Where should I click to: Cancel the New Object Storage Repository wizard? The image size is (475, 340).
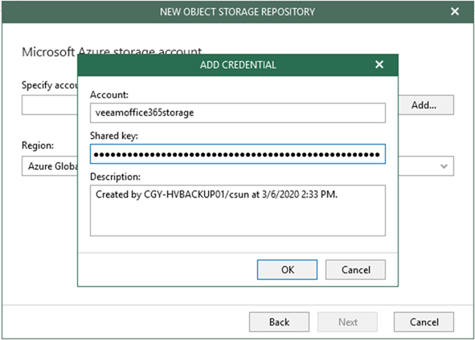click(x=424, y=322)
